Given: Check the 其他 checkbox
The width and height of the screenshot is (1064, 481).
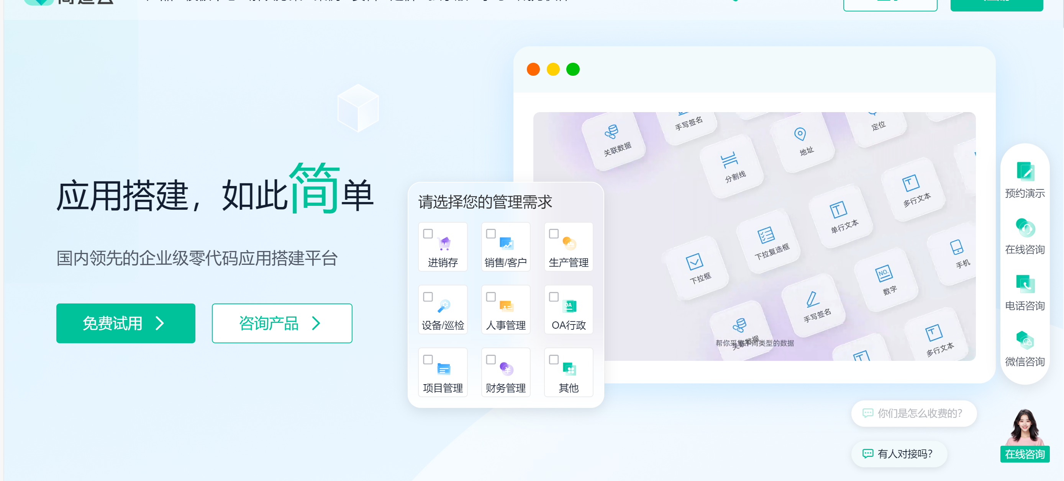Looking at the screenshot, I should [554, 359].
